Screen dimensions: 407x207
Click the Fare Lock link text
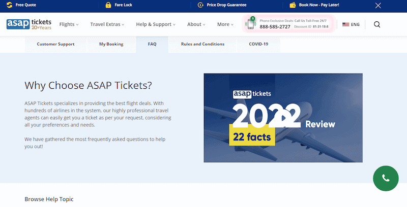pos(123,5)
